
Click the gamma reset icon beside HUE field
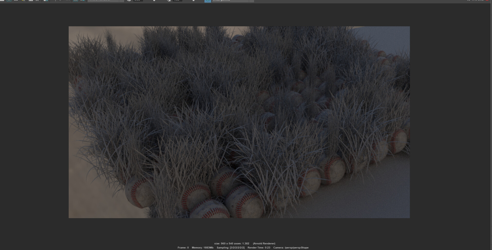pos(168,1)
